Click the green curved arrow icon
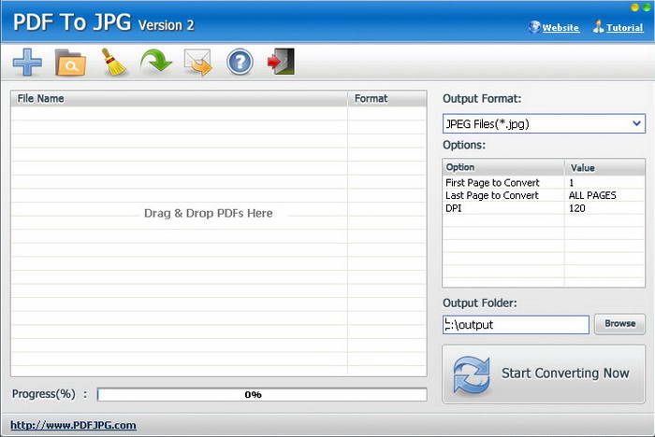 156,62
